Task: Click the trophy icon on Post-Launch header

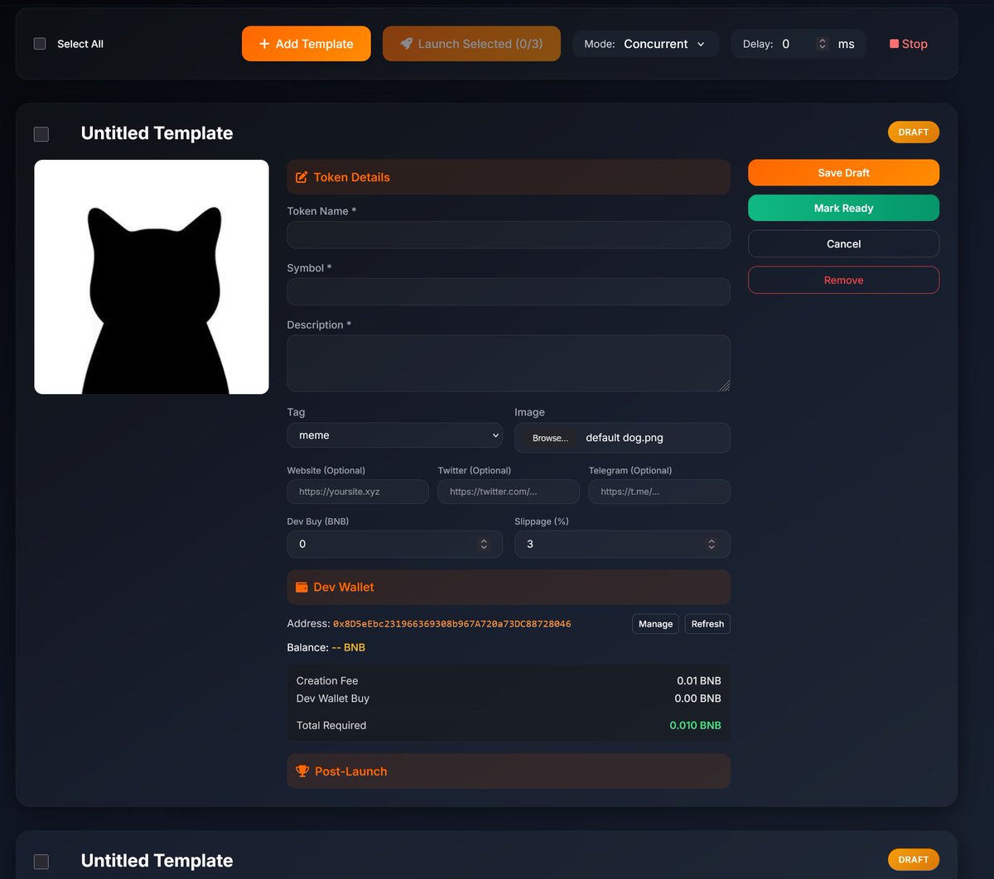Action: (x=302, y=771)
